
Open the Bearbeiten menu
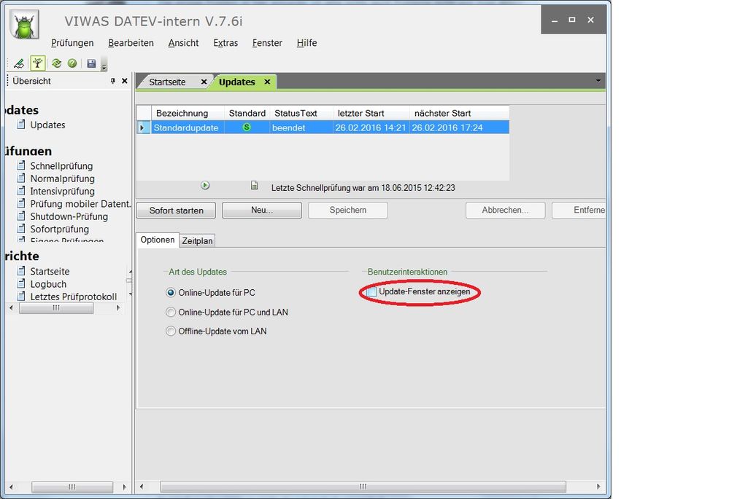click(131, 43)
